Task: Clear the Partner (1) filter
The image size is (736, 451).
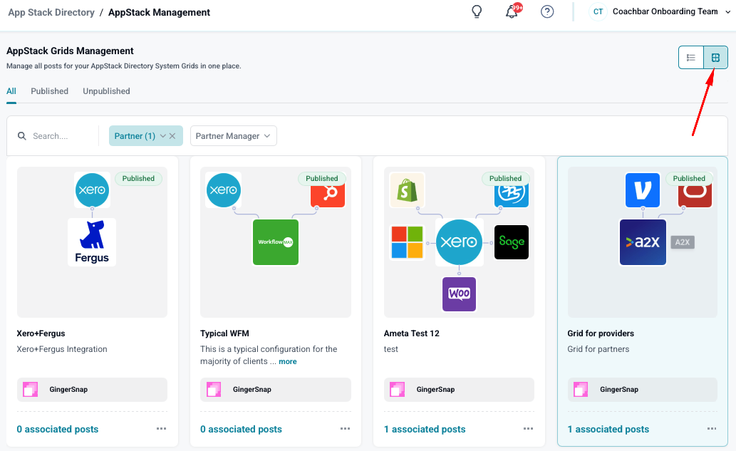Action: pos(172,135)
